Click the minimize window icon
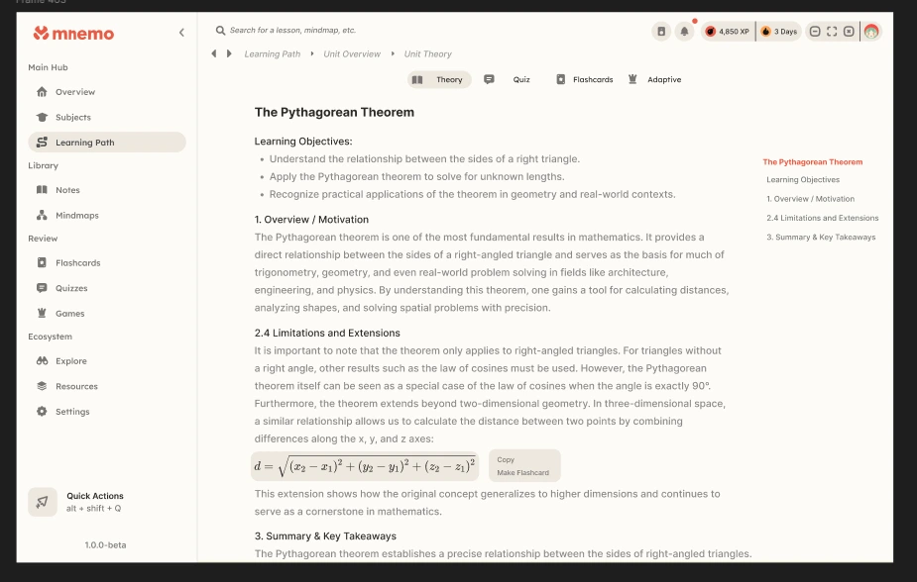917x582 pixels. [815, 32]
